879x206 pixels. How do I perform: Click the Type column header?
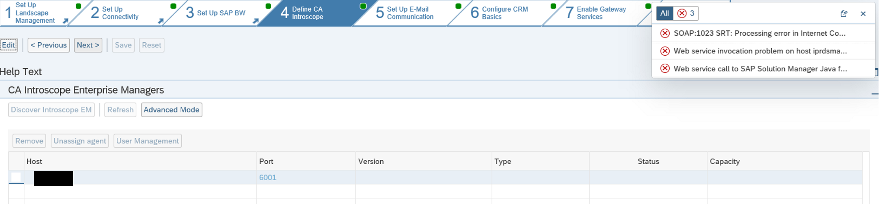tap(540, 161)
